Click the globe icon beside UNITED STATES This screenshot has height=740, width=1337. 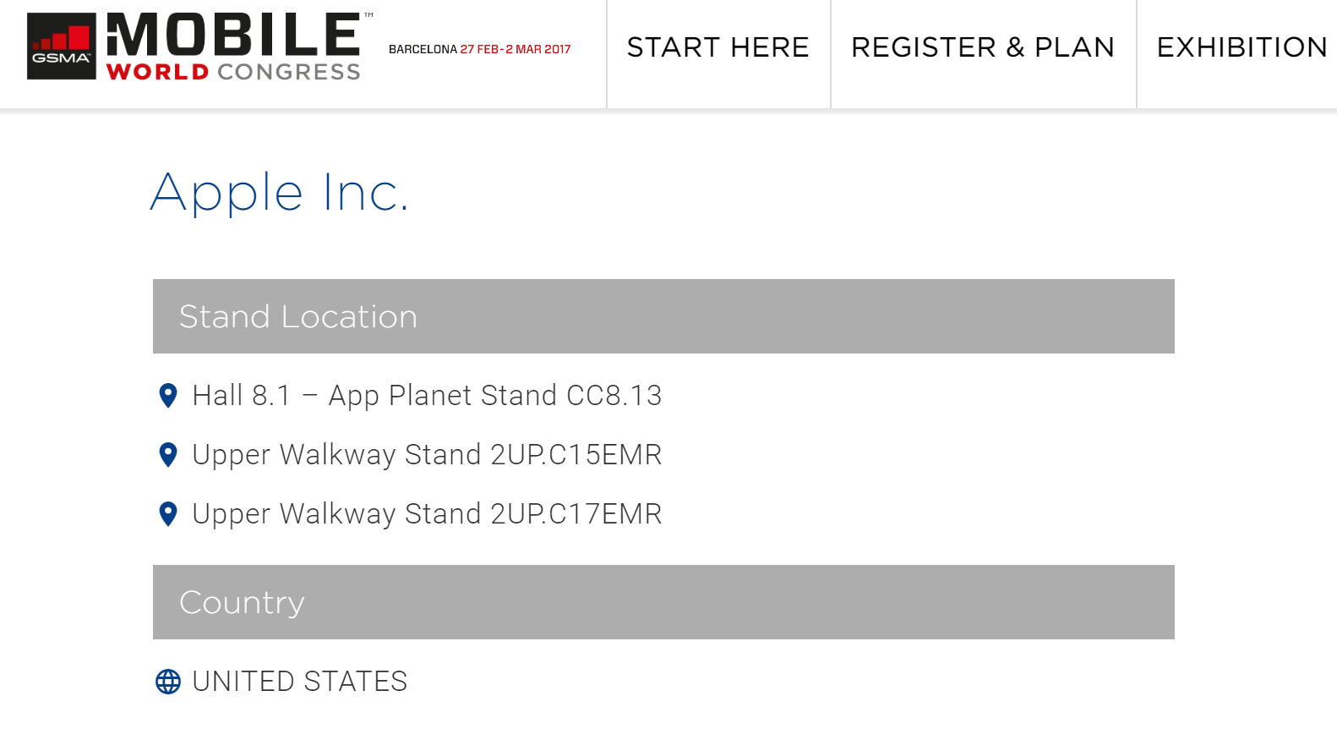(167, 680)
